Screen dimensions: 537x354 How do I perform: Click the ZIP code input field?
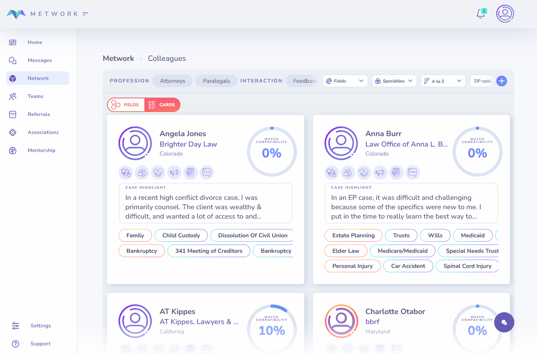coord(483,81)
